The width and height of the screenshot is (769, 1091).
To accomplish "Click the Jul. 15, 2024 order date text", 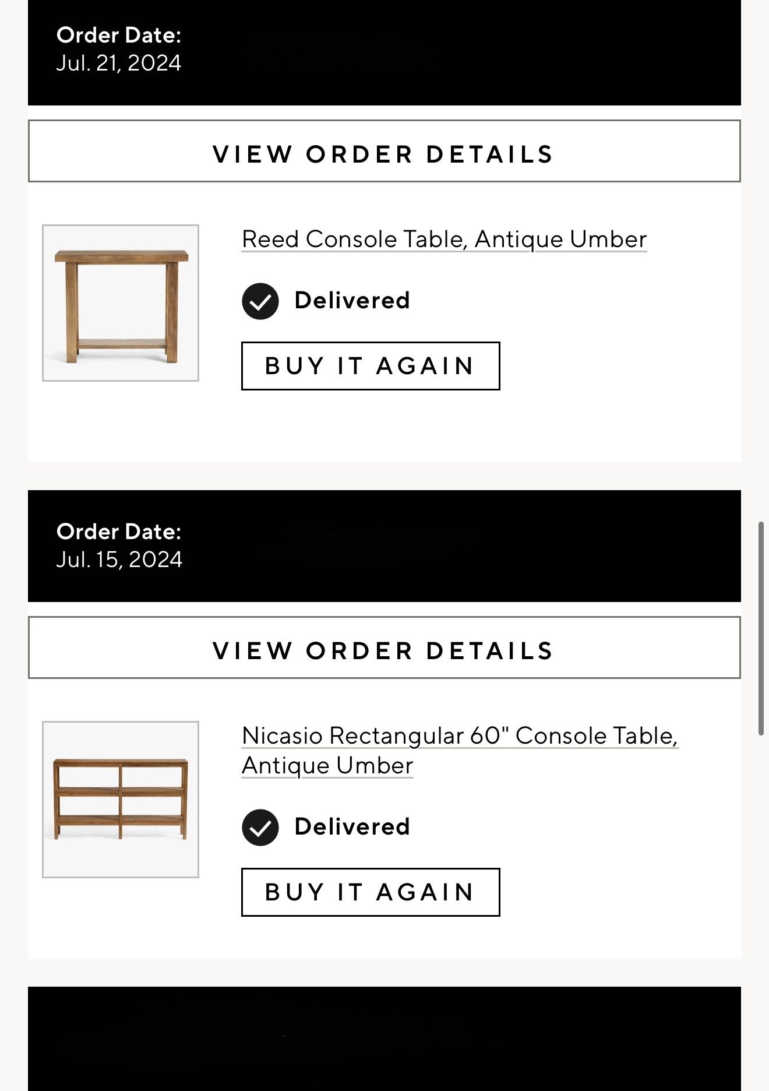I will pos(119,559).
